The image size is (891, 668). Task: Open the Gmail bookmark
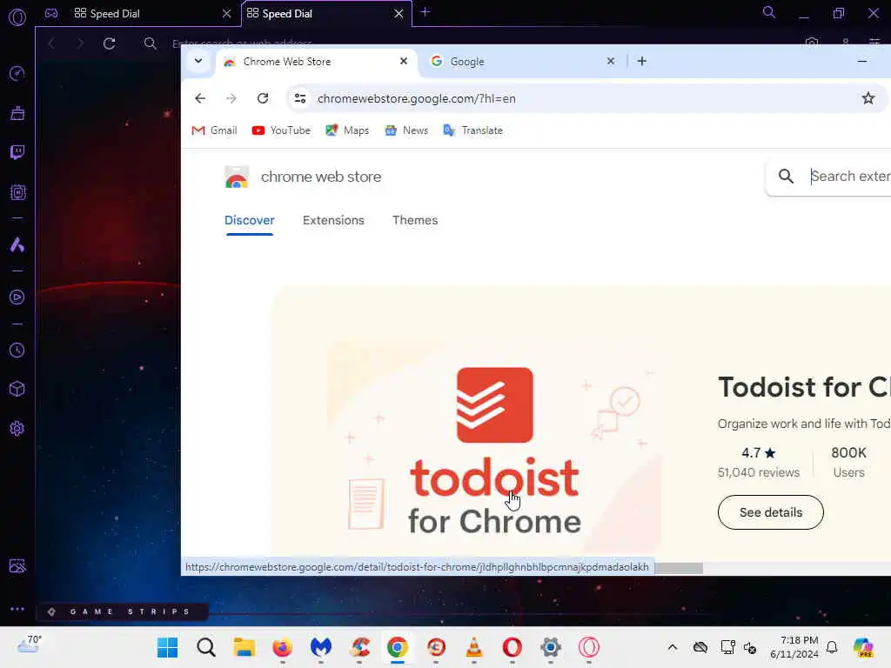pos(214,130)
